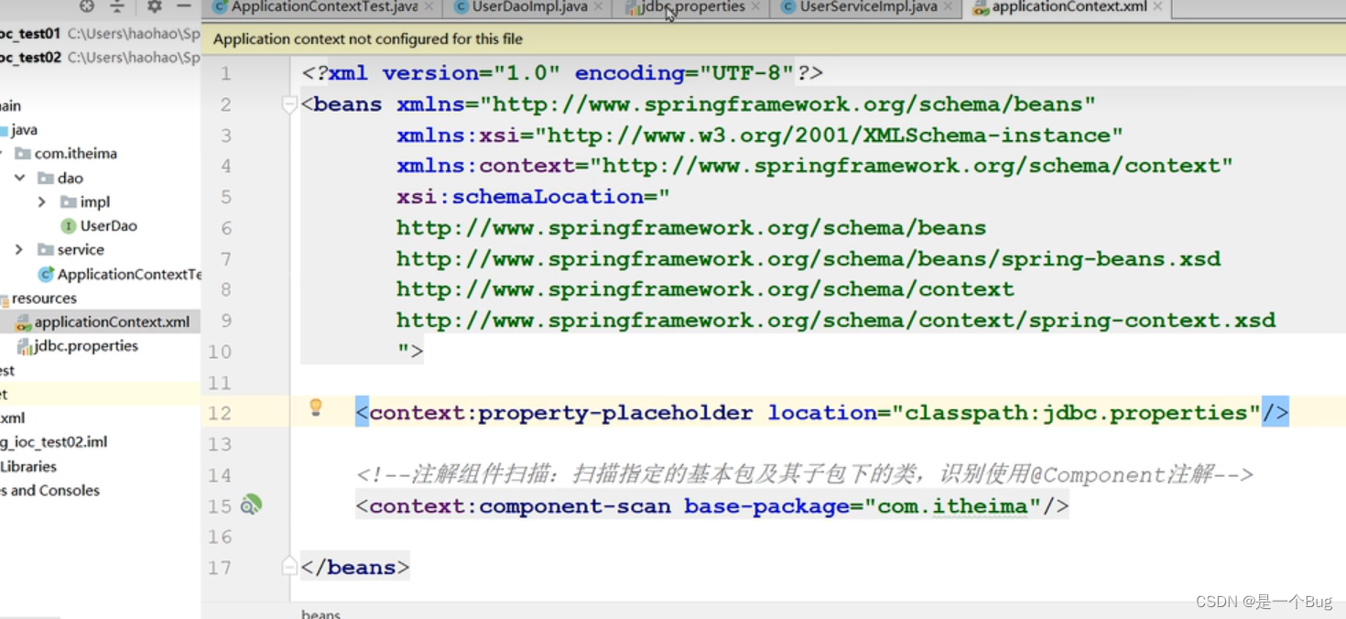Click line number 12 in the gutter

click(x=220, y=413)
